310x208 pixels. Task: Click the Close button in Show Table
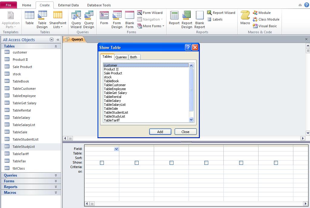click(186, 132)
